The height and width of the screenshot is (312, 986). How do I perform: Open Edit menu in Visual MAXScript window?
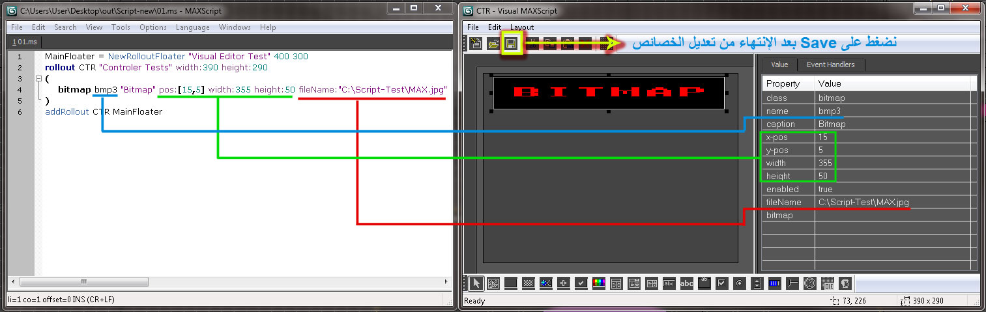pyautogui.click(x=495, y=27)
